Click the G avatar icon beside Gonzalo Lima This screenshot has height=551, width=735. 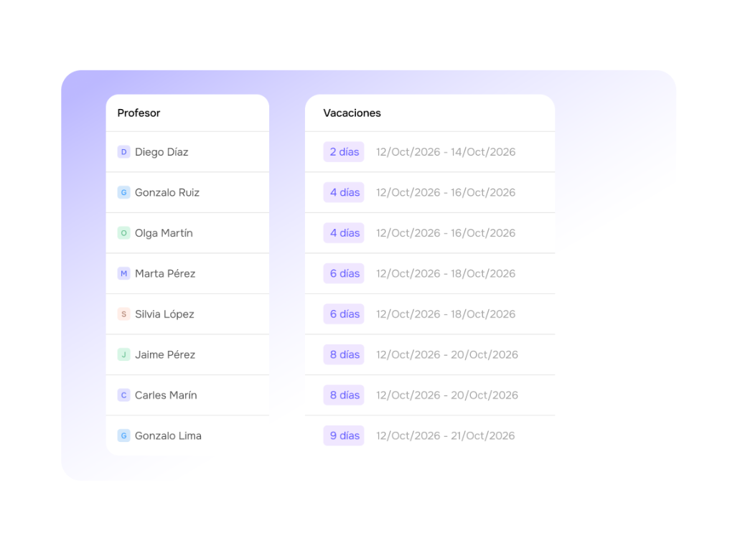pos(123,435)
